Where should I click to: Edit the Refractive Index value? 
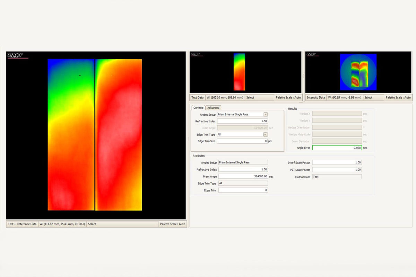click(x=243, y=121)
